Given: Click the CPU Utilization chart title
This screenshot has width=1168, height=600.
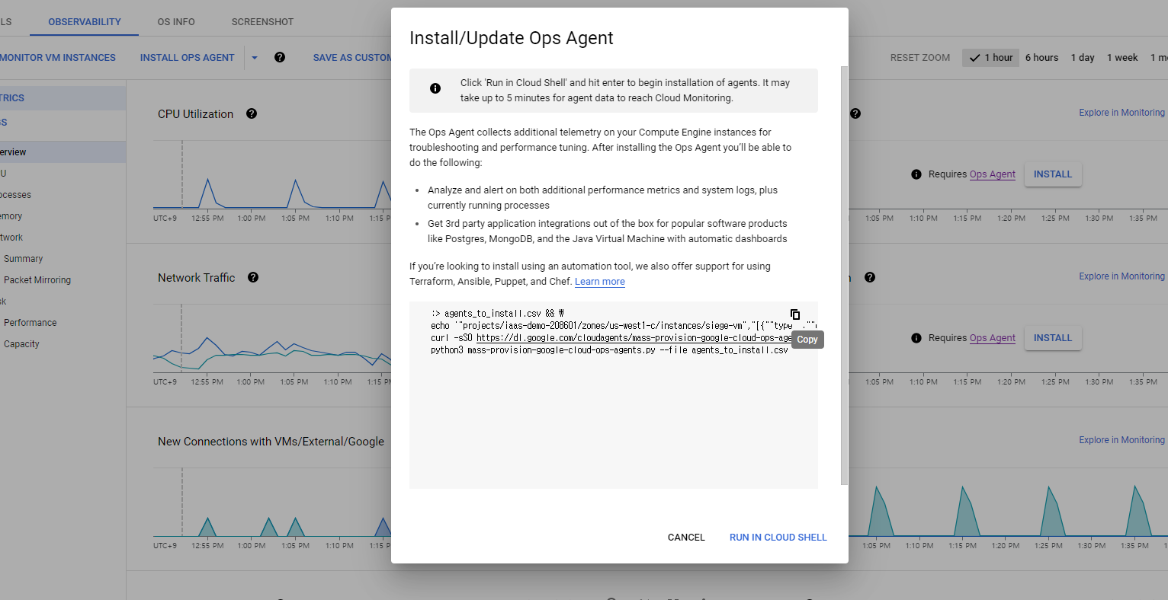Looking at the screenshot, I should click(196, 114).
